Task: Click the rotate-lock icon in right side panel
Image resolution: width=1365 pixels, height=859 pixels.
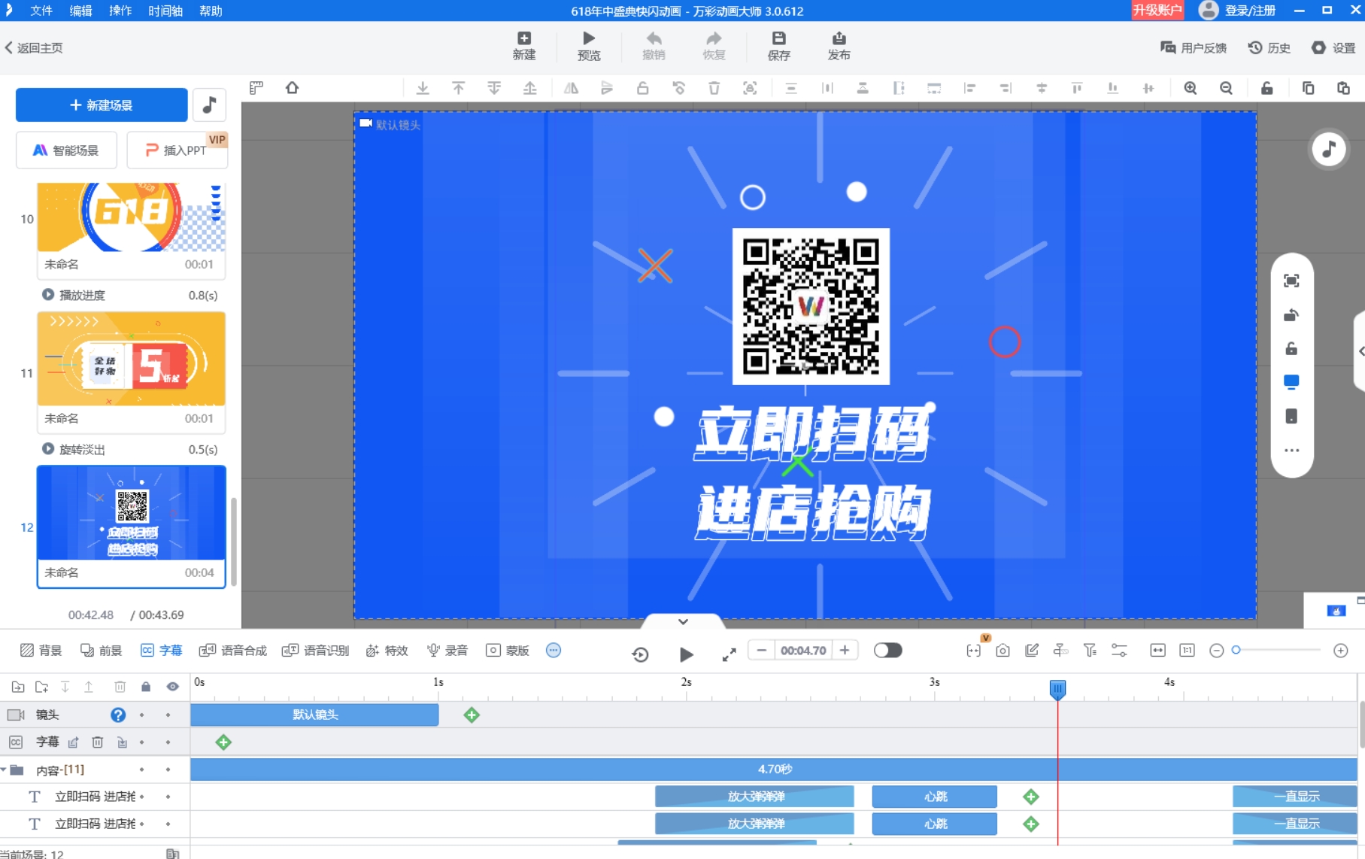Action: (x=1291, y=314)
